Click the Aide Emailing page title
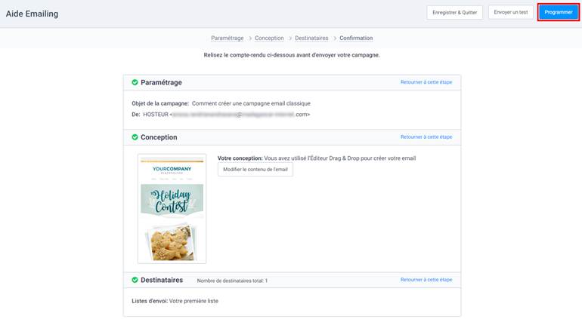The height and width of the screenshot is (319, 582). click(32, 14)
